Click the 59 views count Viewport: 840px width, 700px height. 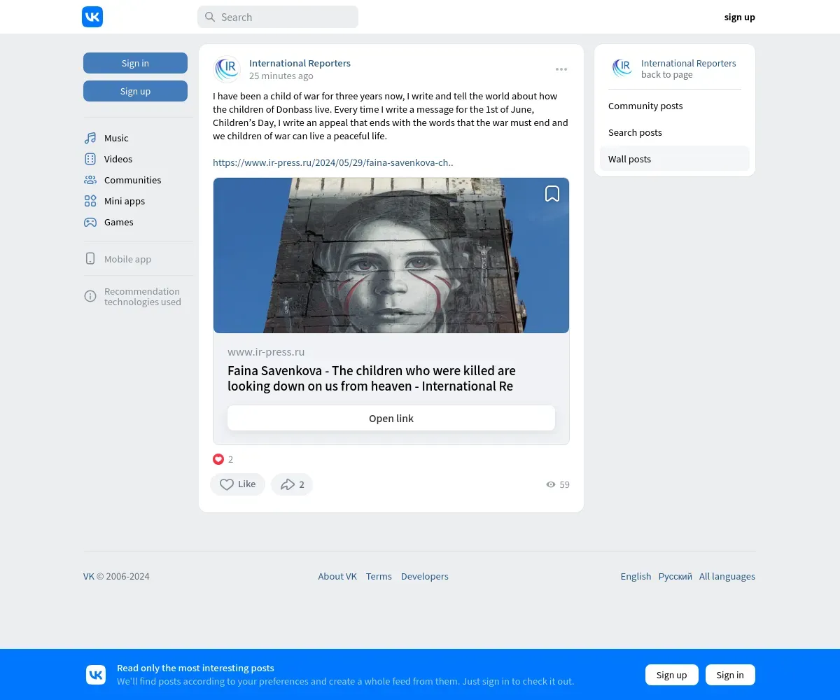click(565, 484)
